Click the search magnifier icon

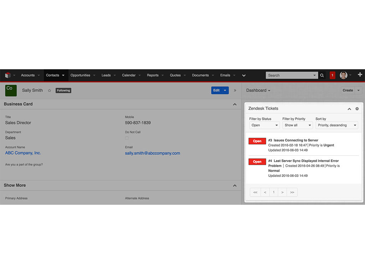(322, 75)
